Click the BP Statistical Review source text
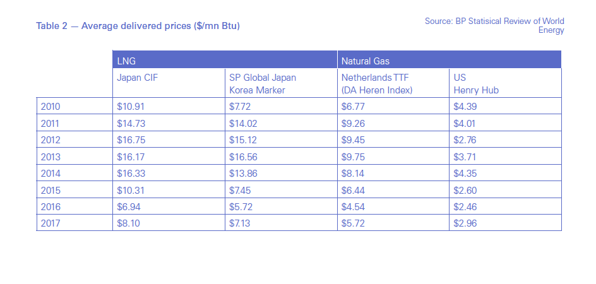 pyautogui.click(x=494, y=25)
